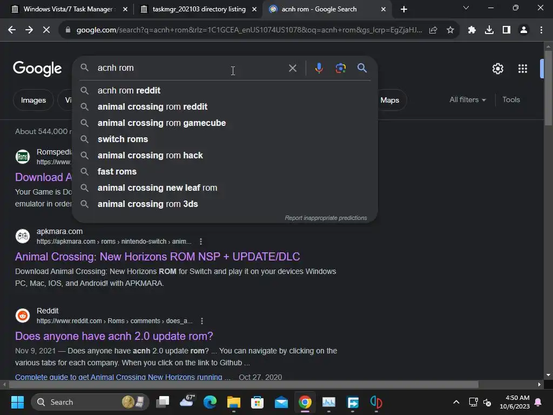Screen dimensions: 553x415
Task: Click the vertical page scrollbar
Action: 548,88
